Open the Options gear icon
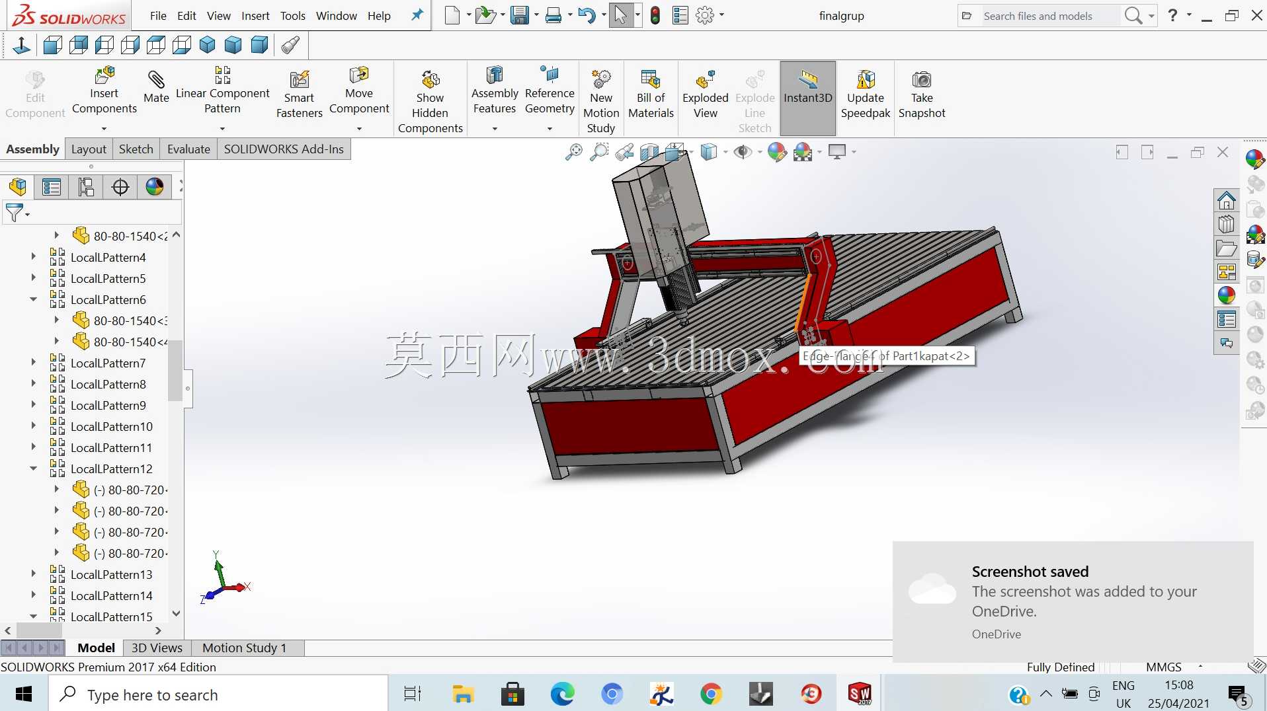1267x711 pixels. click(705, 16)
